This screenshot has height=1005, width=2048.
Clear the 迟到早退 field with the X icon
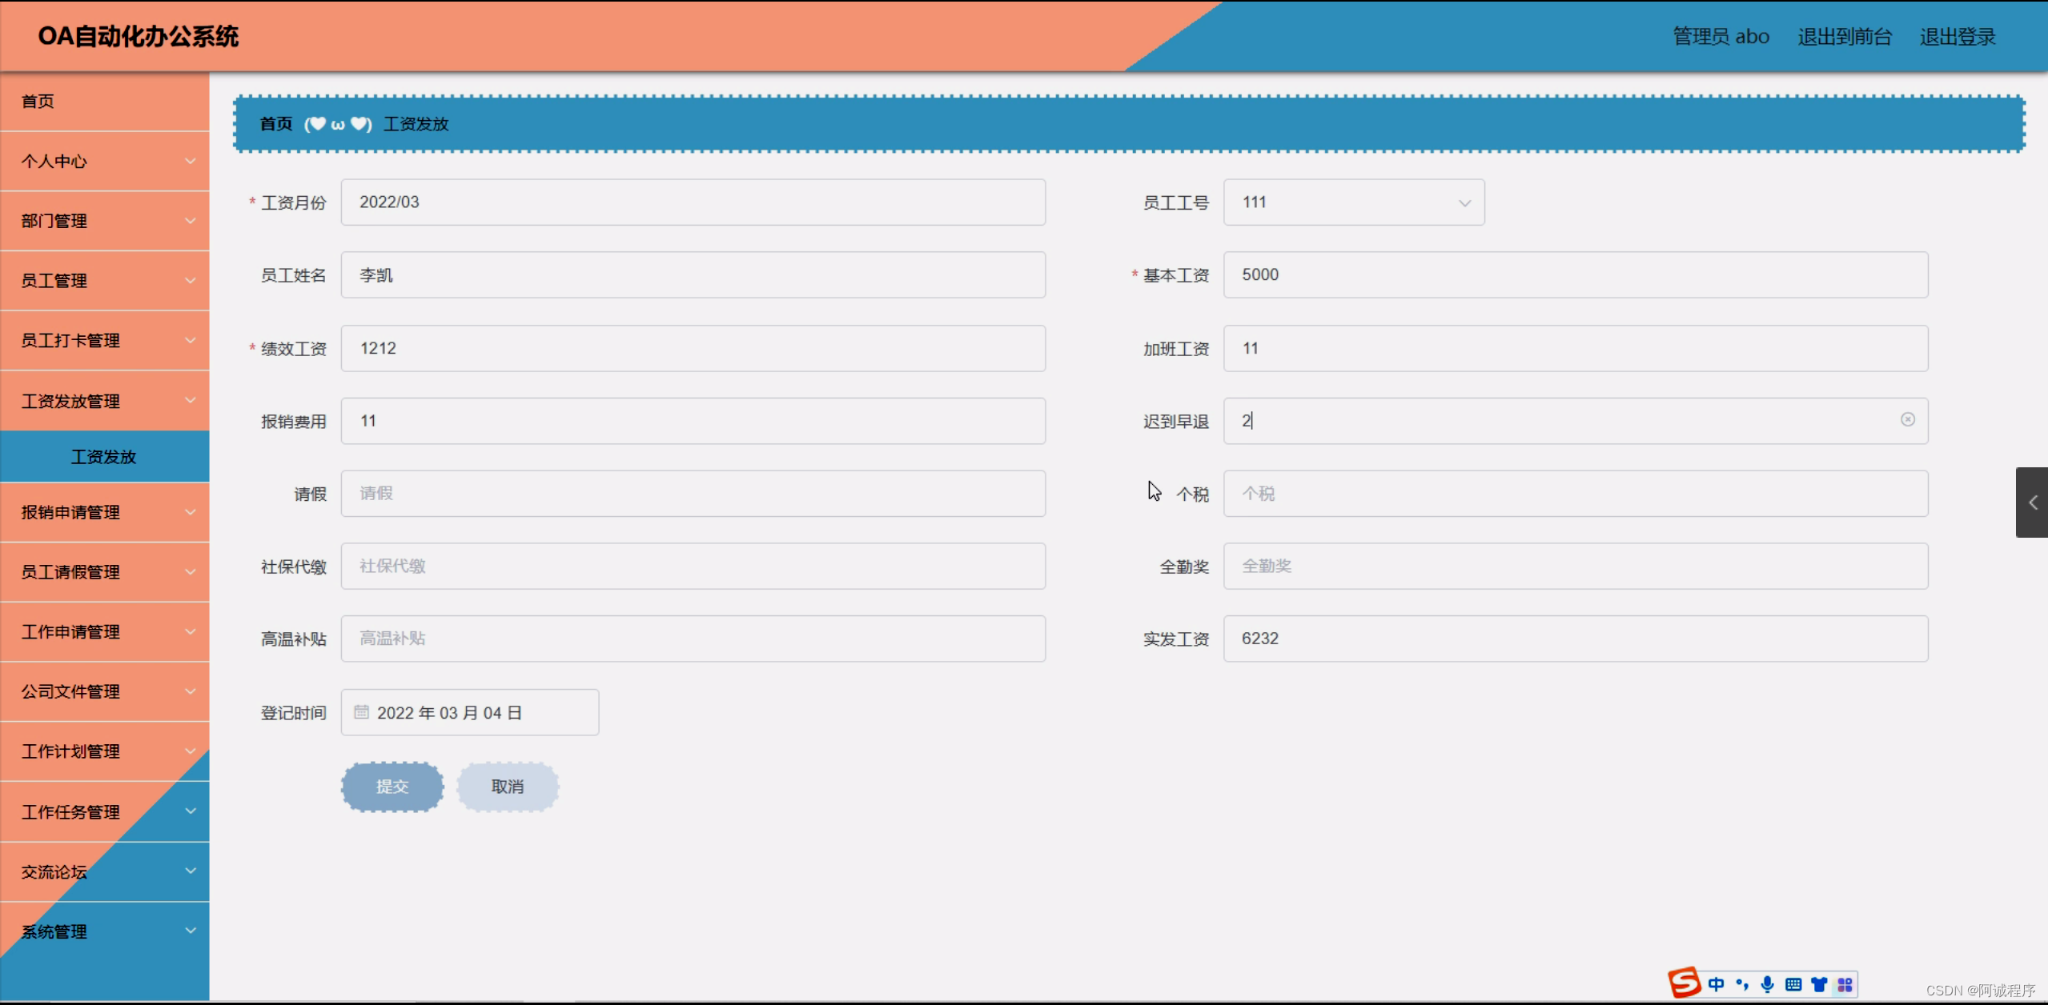tap(1908, 419)
